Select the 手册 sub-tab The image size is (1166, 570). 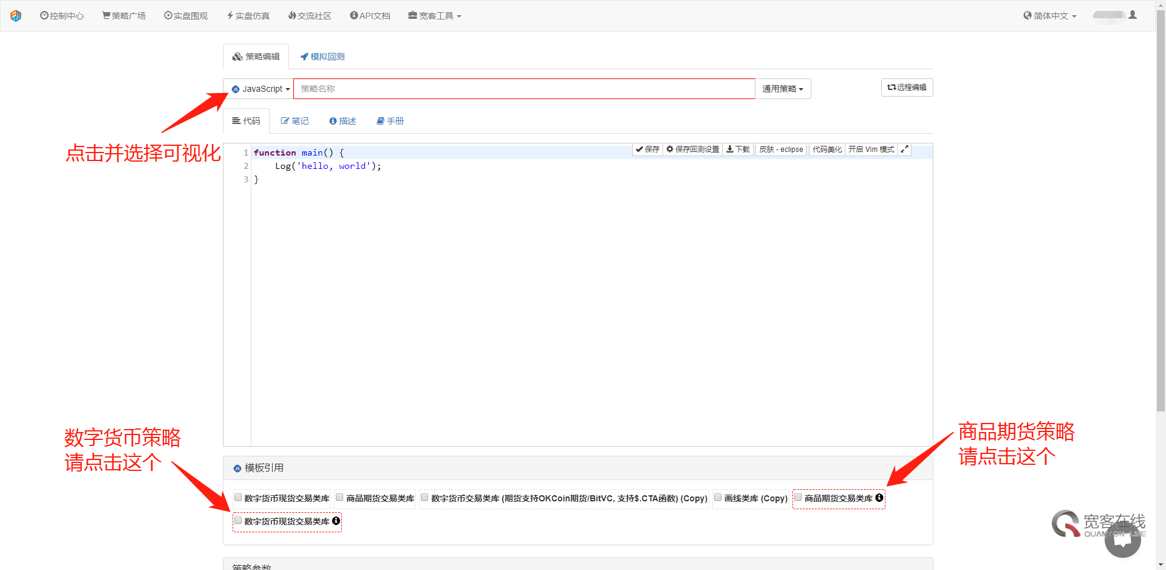(x=390, y=121)
